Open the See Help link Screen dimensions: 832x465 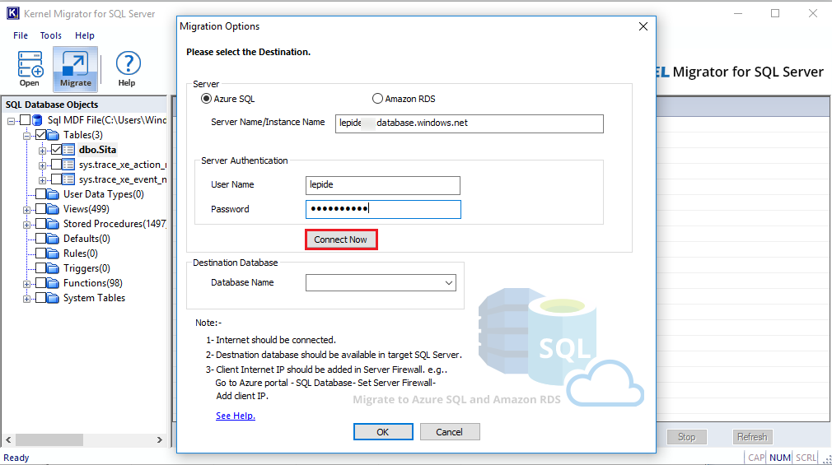click(236, 416)
